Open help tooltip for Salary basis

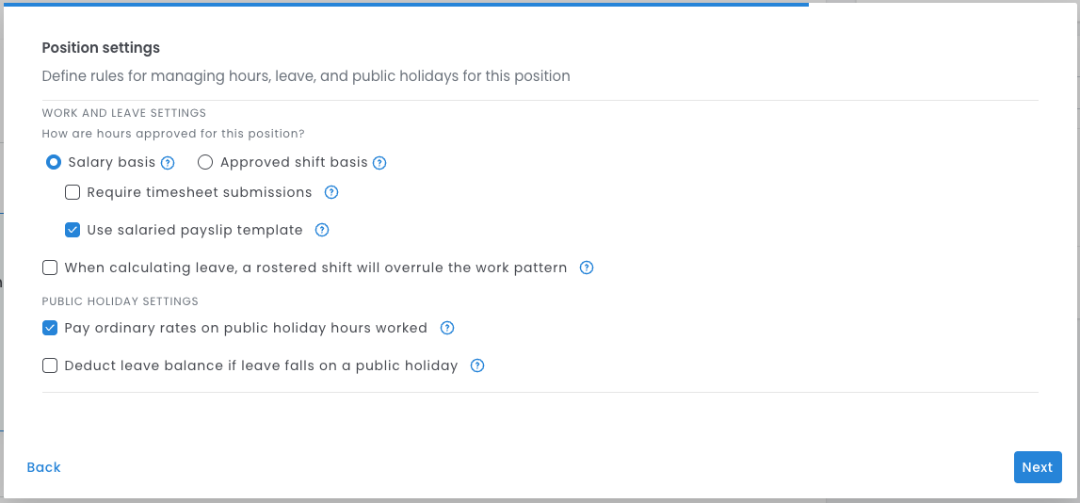pos(168,163)
